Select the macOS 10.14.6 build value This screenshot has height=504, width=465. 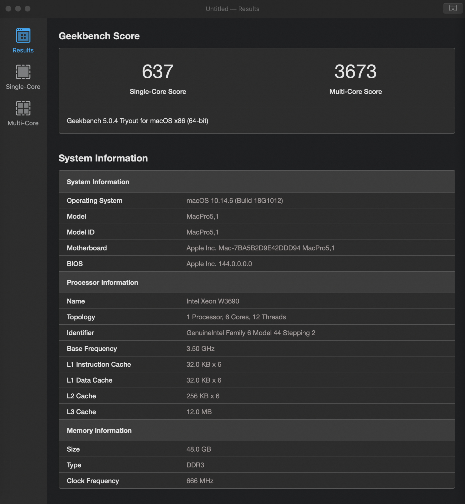[x=235, y=201]
